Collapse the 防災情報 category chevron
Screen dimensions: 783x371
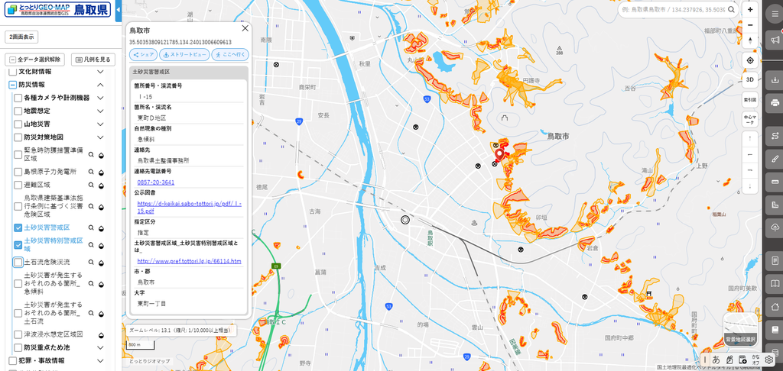pos(100,85)
